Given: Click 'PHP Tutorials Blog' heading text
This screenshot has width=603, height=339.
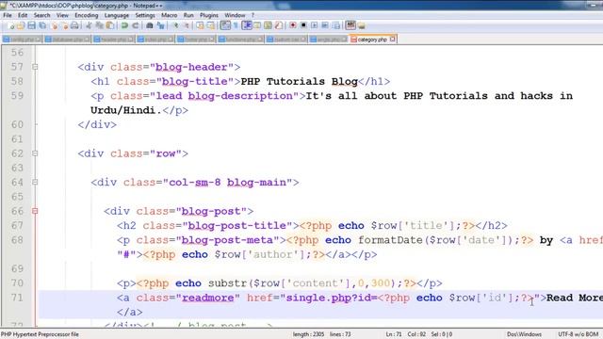Looking at the screenshot, I should [x=300, y=82].
